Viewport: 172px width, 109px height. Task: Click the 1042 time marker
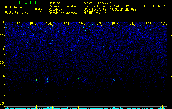[x=33, y=23]
